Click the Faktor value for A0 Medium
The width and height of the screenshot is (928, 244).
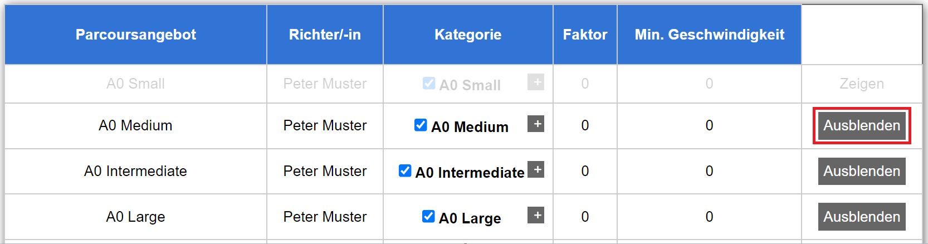[585, 125]
